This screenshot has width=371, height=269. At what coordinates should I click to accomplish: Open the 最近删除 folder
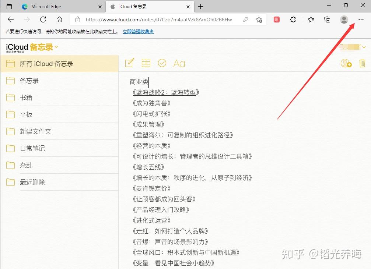coord(59,182)
